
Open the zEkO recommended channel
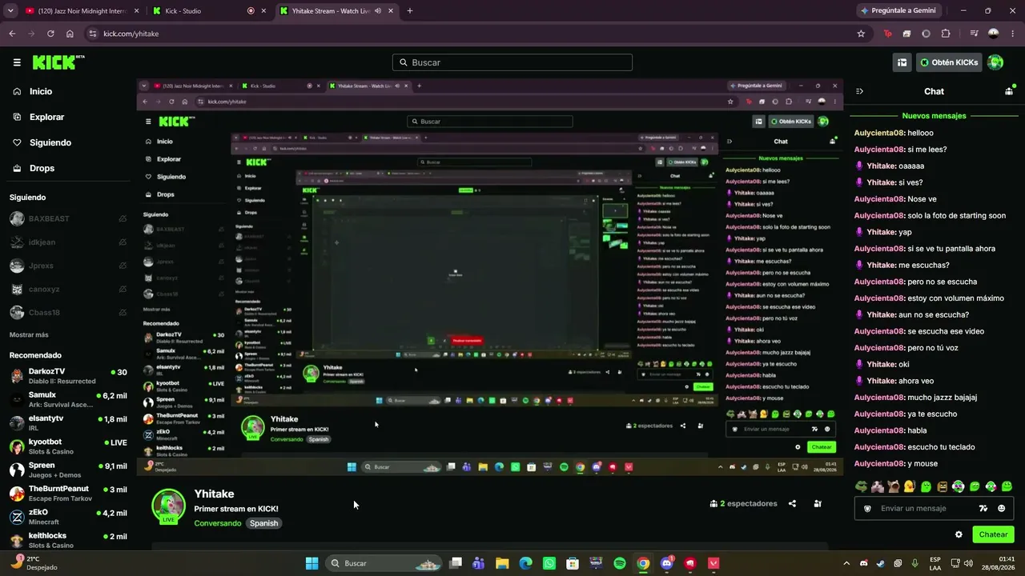[68, 517]
